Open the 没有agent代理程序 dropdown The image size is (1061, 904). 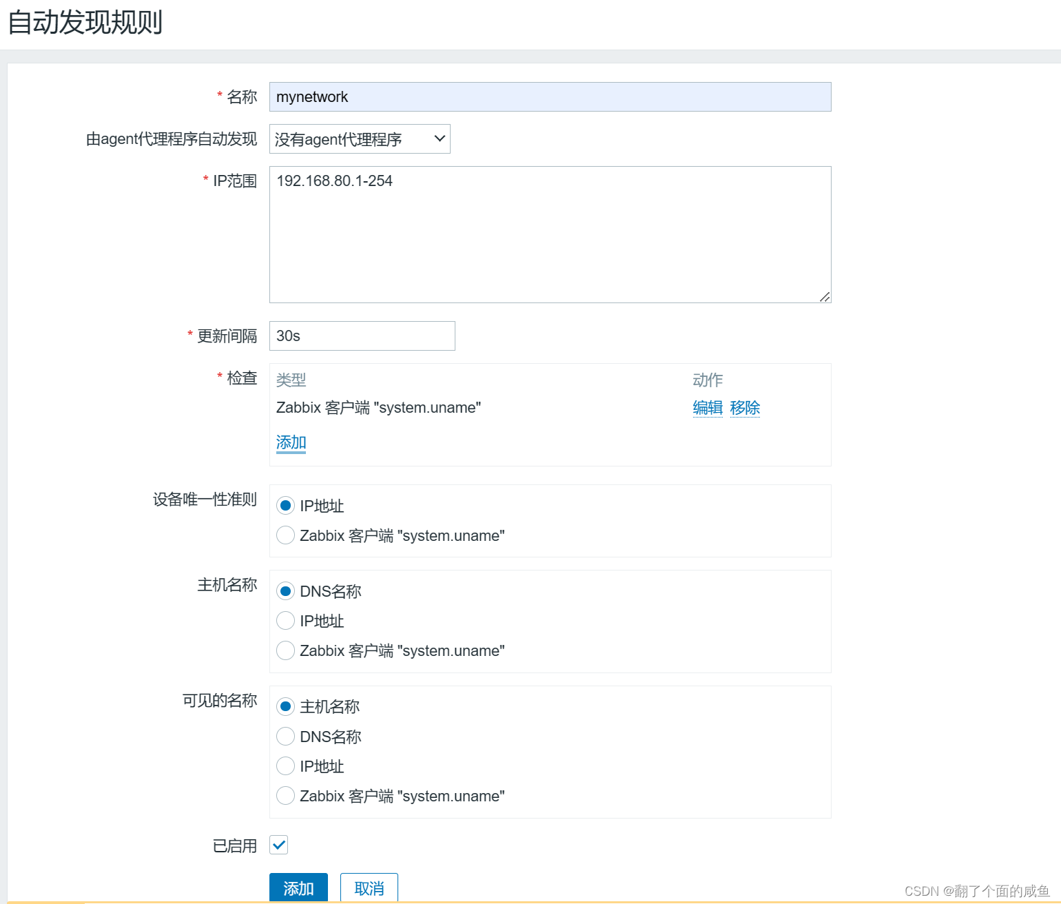[360, 139]
